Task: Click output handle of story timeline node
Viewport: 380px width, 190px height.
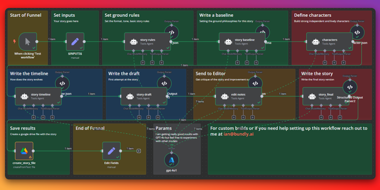Action: coord(62,96)
